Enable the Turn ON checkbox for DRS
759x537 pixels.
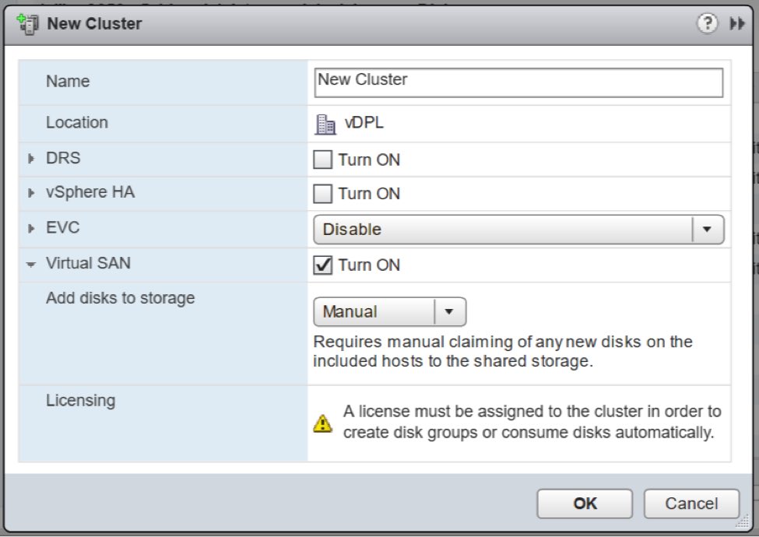point(323,160)
